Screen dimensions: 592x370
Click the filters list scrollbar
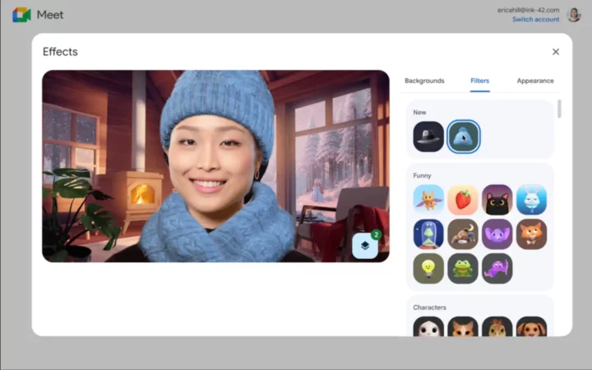[x=560, y=109]
